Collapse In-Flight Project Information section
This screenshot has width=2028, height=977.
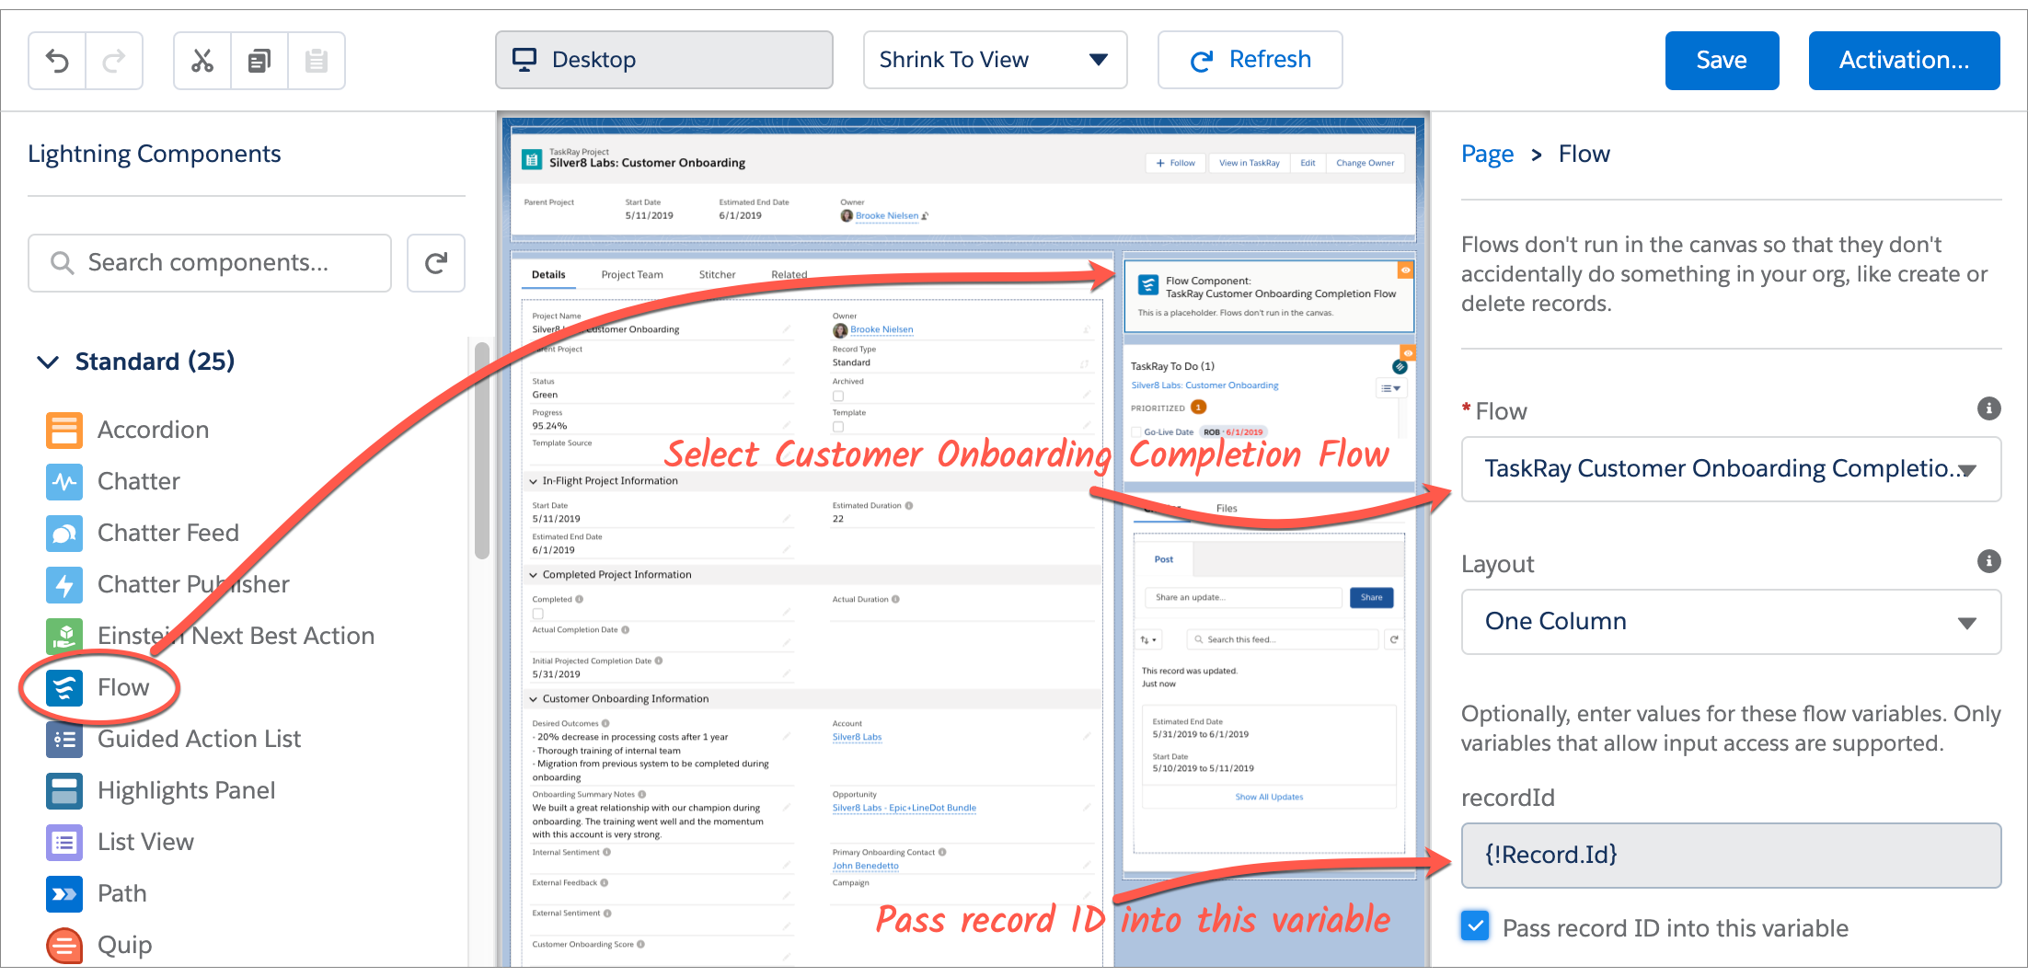(534, 481)
